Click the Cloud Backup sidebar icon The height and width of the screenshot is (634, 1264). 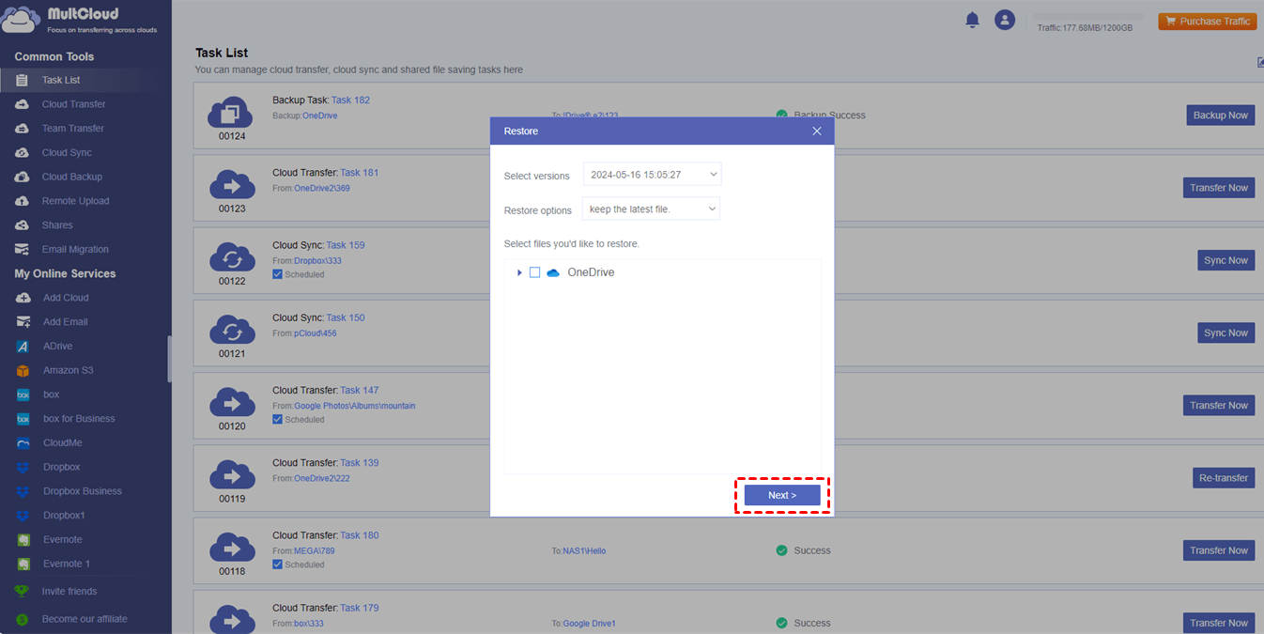click(x=22, y=177)
